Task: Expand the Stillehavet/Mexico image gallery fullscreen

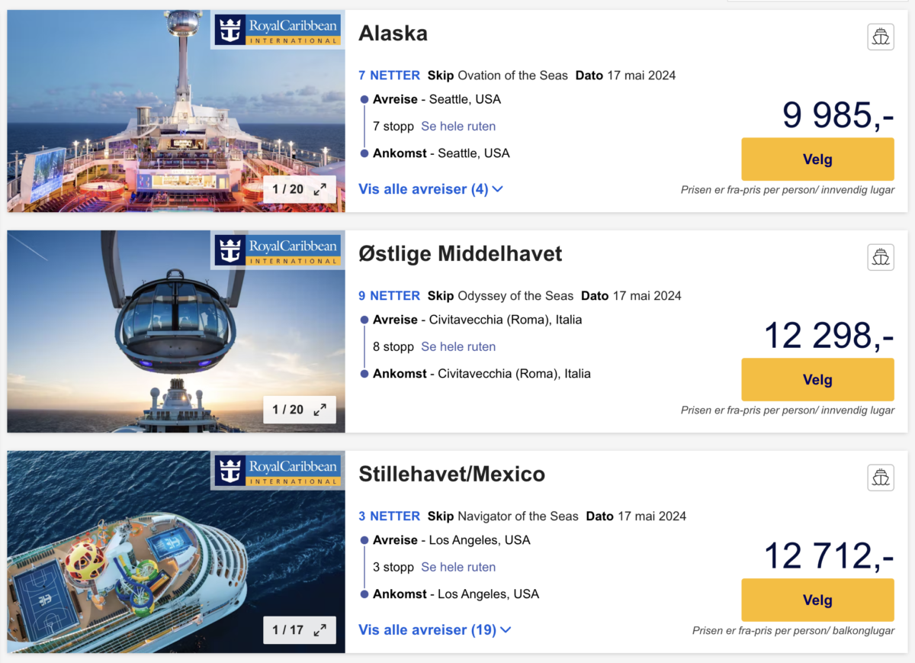Action: pos(319,630)
